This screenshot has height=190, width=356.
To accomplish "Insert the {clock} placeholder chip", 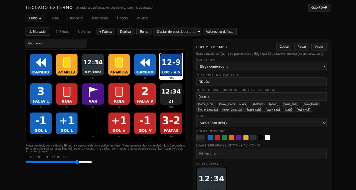I will coord(243,104).
